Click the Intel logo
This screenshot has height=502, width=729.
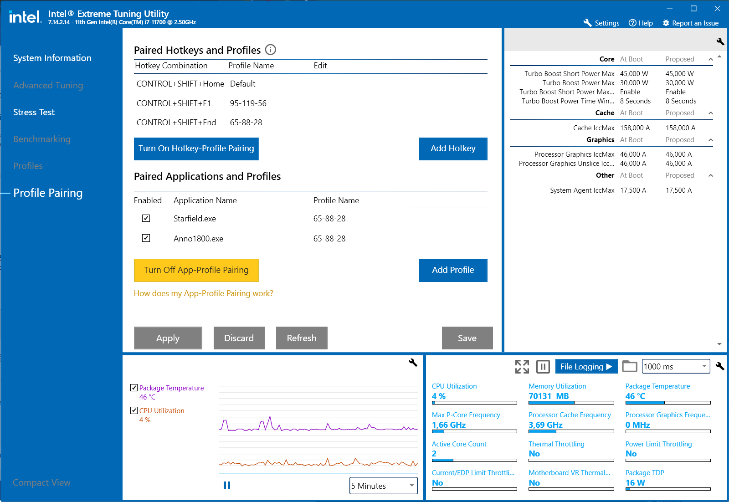pos(25,17)
